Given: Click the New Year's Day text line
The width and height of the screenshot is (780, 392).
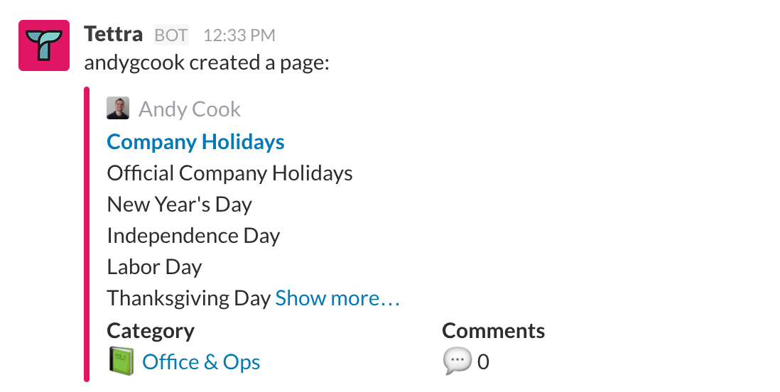Looking at the screenshot, I should [180, 205].
